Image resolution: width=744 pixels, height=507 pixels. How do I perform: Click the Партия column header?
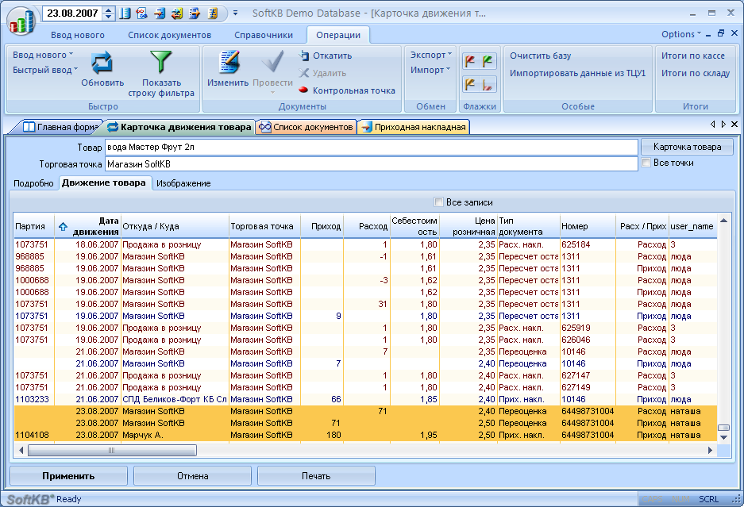(x=33, y=227)
